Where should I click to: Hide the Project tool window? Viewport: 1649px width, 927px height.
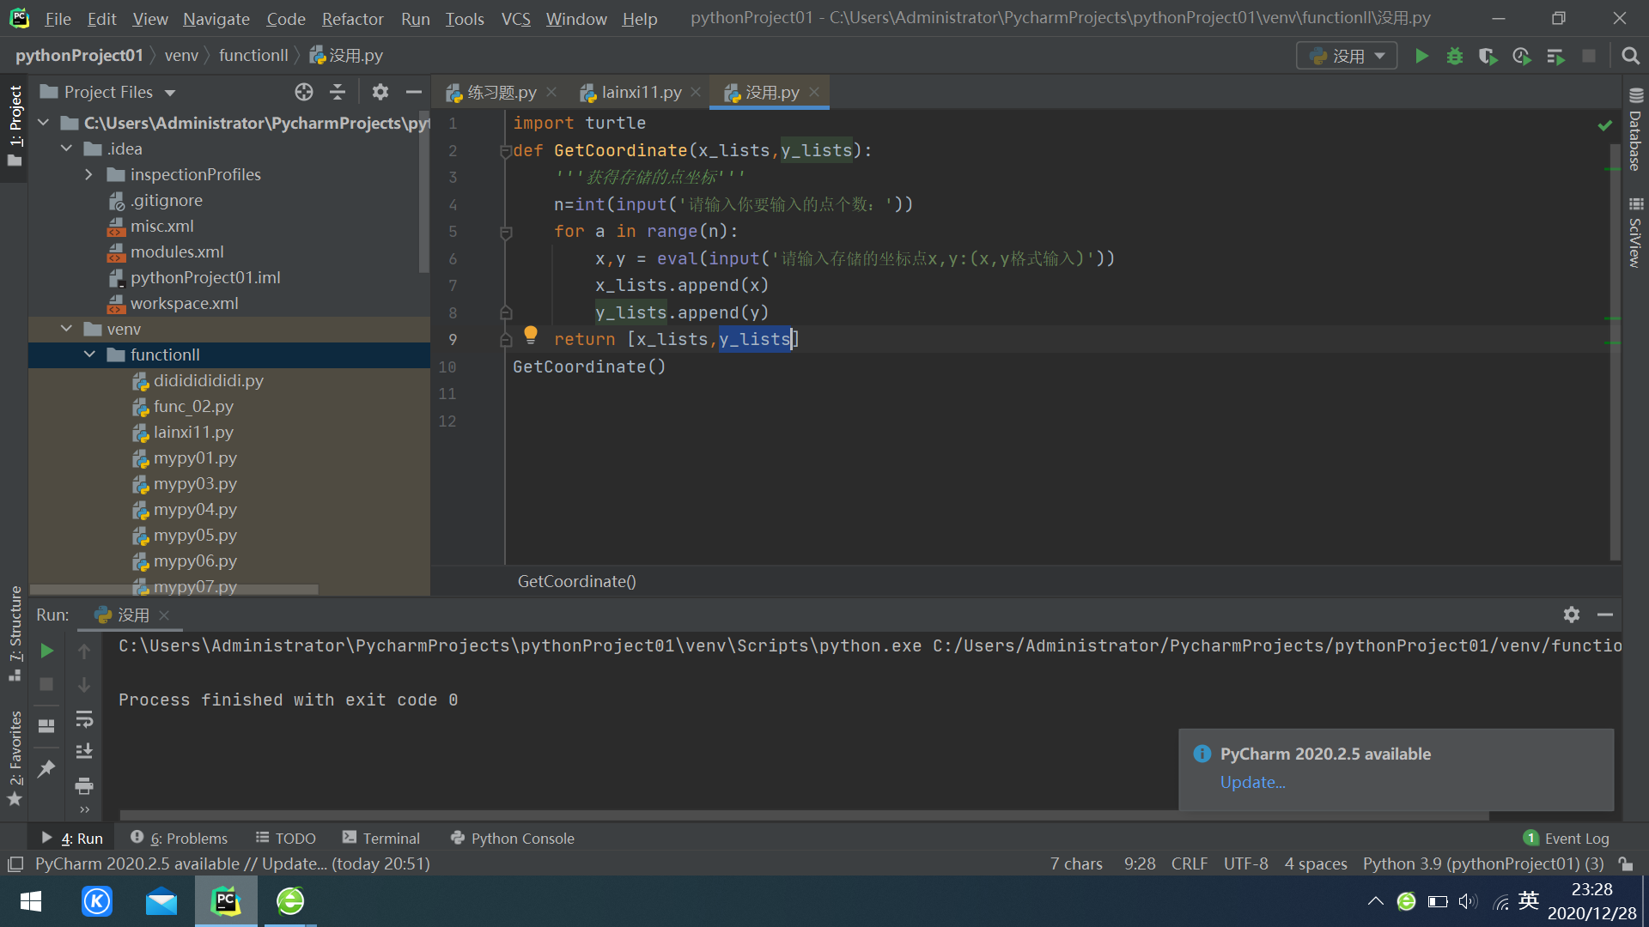coord(414,92)
